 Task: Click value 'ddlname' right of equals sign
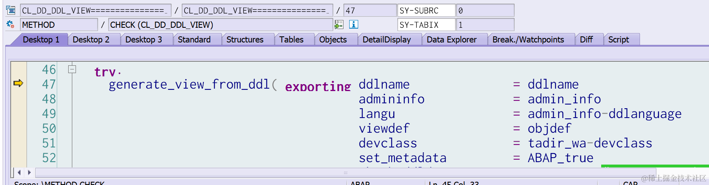[x=553, y=84]
